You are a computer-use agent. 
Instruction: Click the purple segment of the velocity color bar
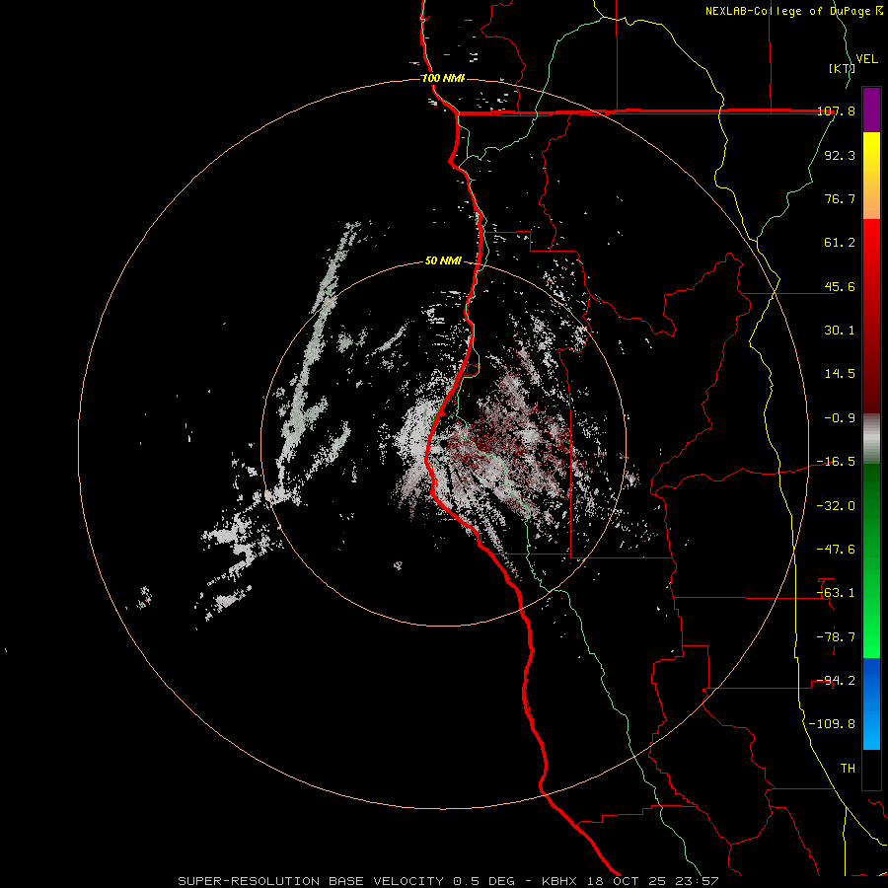[x=871, y=110]
